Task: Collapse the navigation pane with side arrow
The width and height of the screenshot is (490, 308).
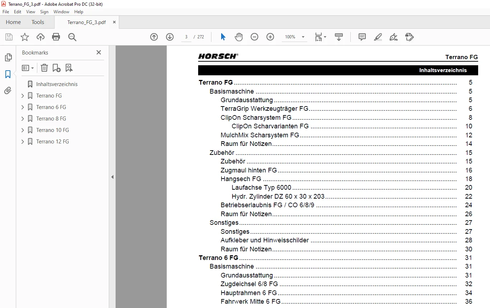Action: [112, 177]
